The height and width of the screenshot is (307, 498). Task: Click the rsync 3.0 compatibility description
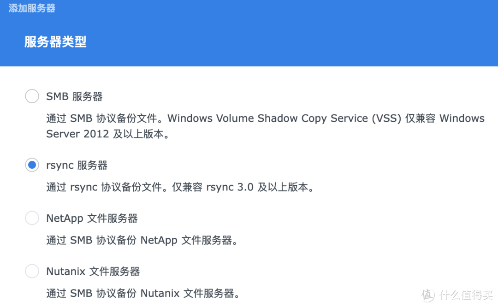tap(181, 187)
